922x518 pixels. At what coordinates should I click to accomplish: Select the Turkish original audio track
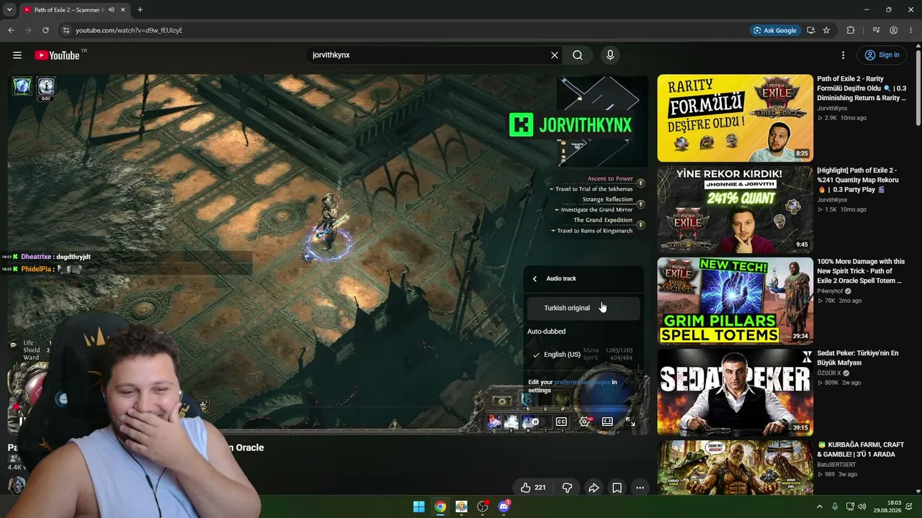[583, 308]
